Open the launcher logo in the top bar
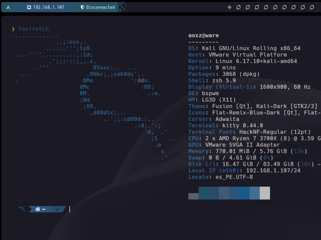321x240 pixels. [8, 7]
